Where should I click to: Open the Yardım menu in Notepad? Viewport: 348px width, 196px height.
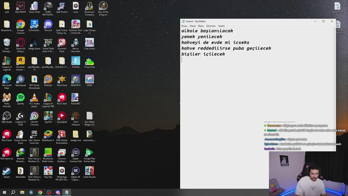(221, 26)
